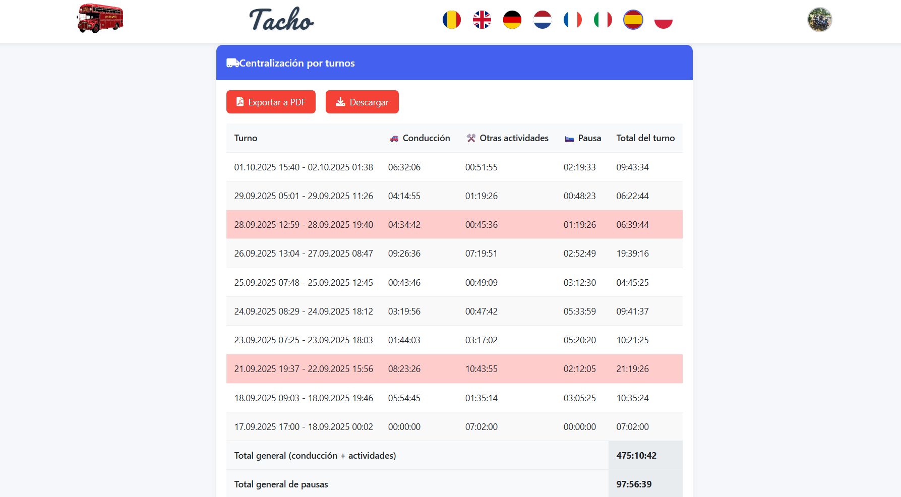Change language to Polish flag
The width and height of the screenshot is (901, 497).
tap(663, 20)
